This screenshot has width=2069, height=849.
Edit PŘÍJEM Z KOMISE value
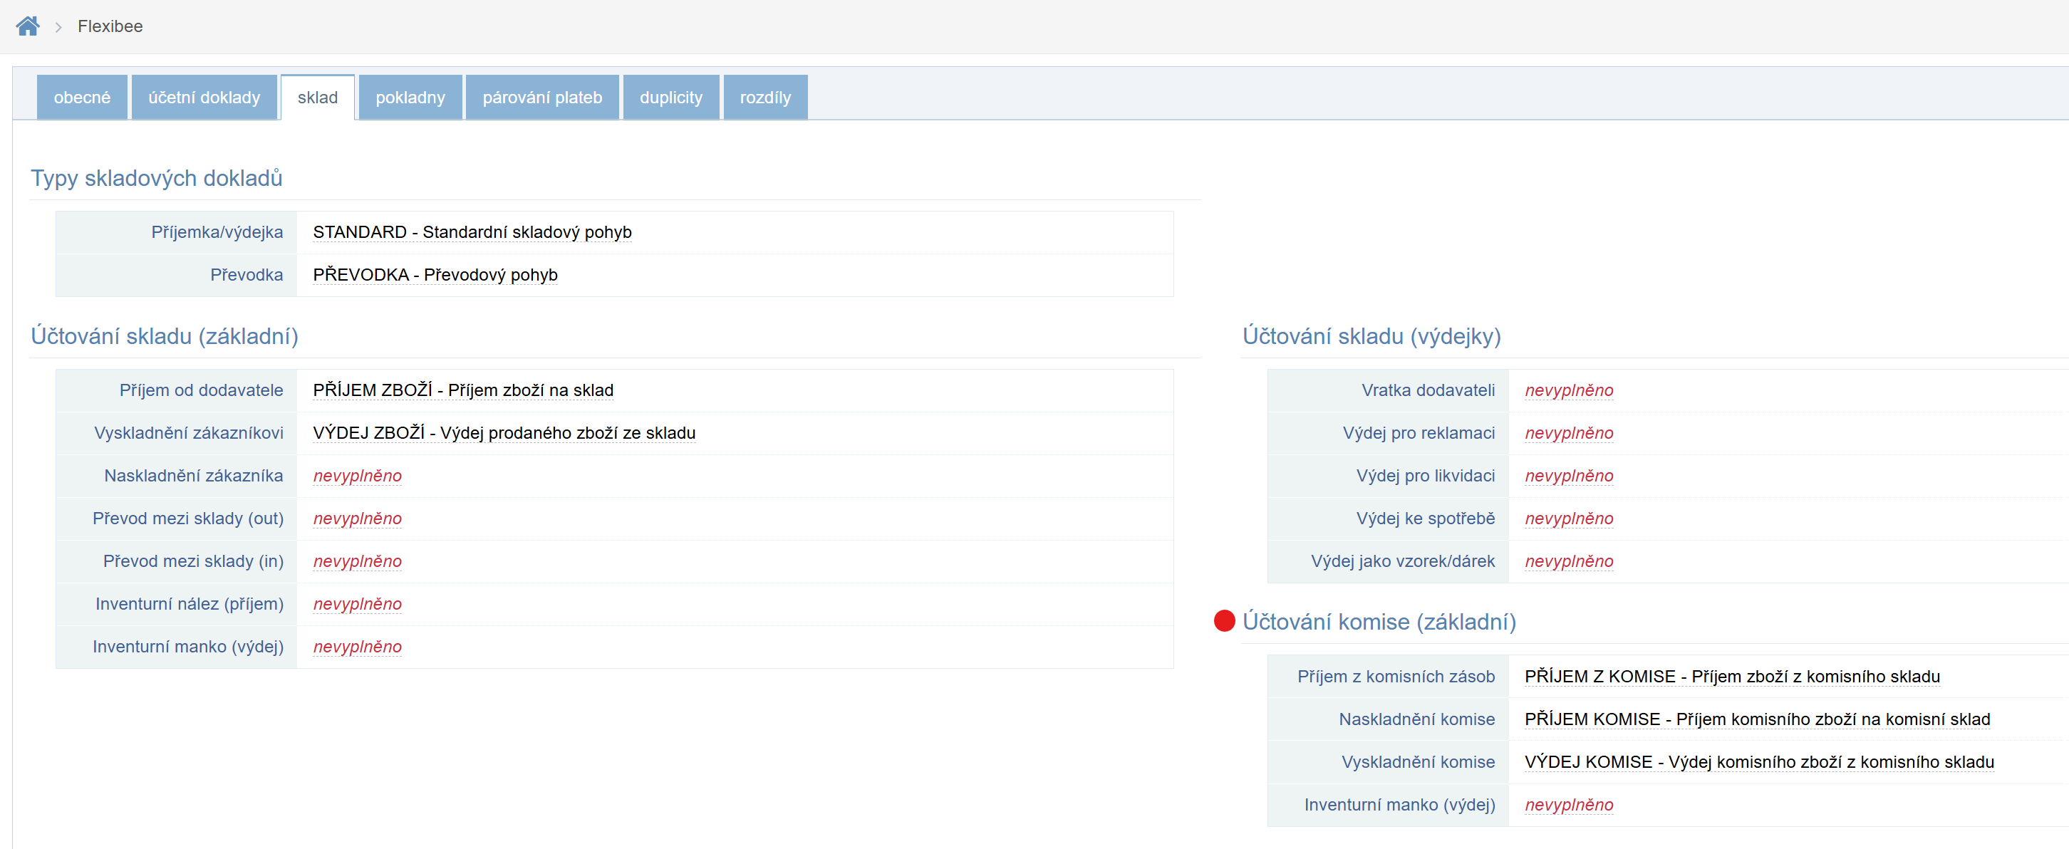(1731, 677)
